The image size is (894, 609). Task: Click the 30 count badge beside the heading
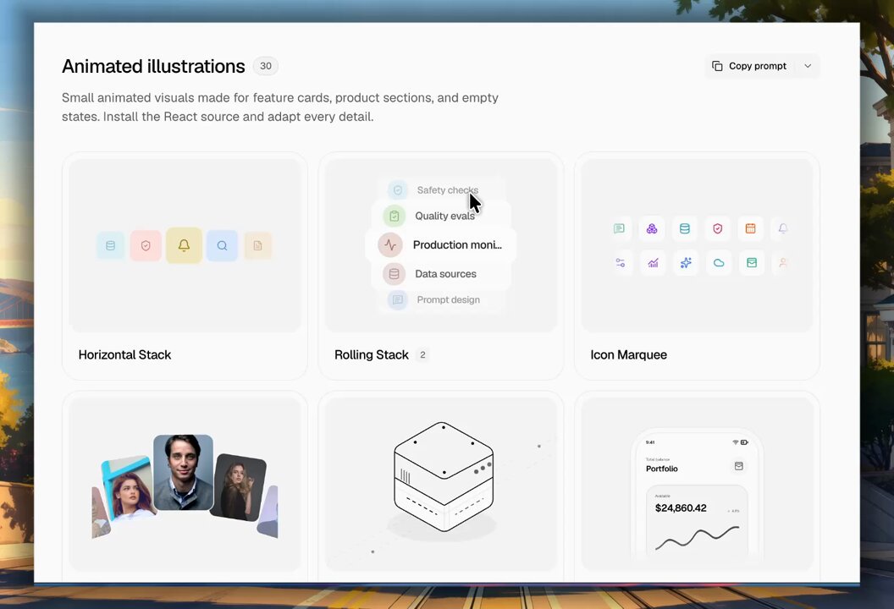click(266, 66)
